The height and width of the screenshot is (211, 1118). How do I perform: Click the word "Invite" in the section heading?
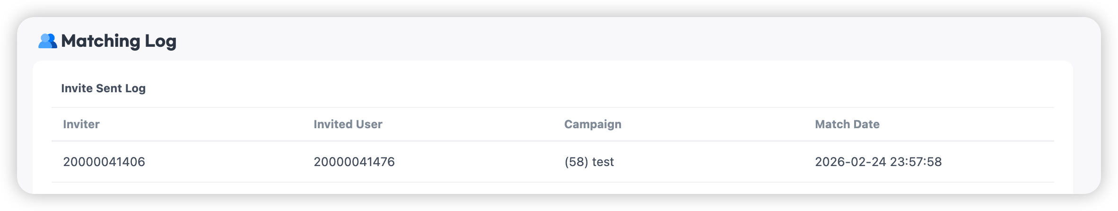77,88
